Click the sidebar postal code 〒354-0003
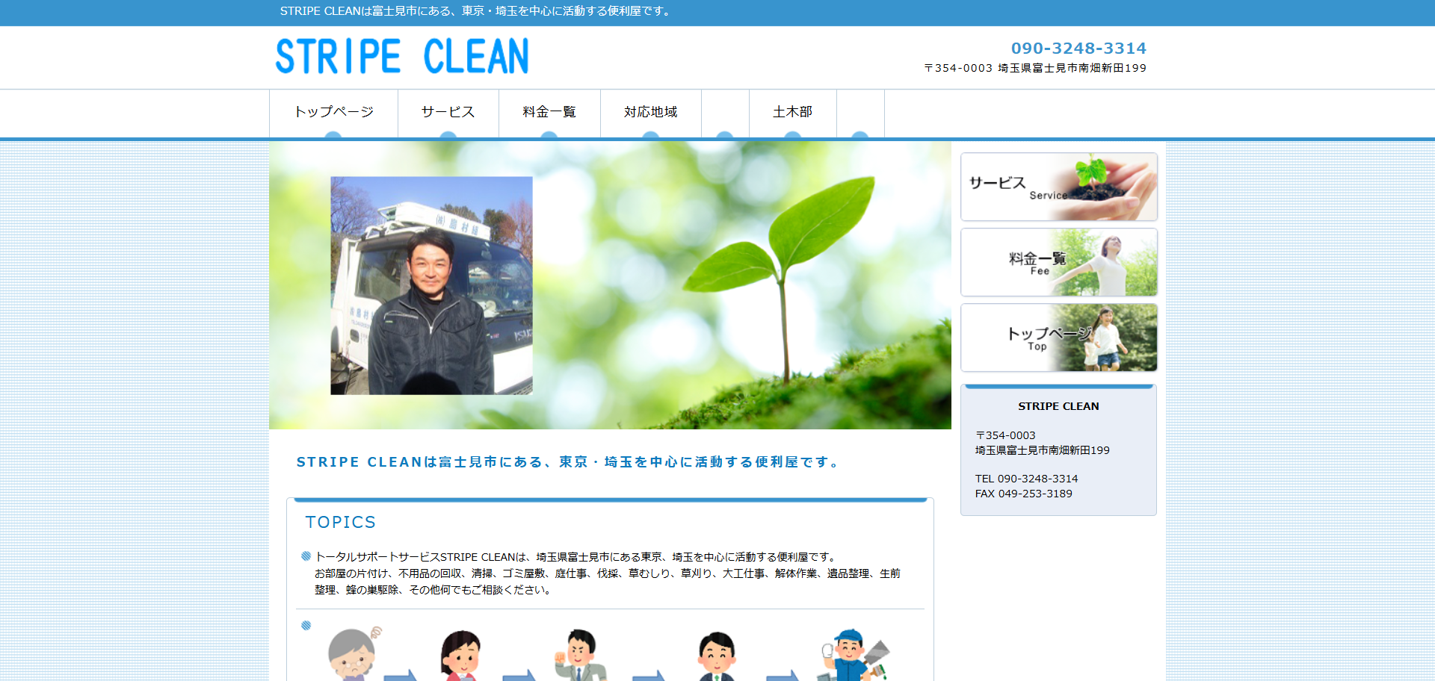 1005,435
